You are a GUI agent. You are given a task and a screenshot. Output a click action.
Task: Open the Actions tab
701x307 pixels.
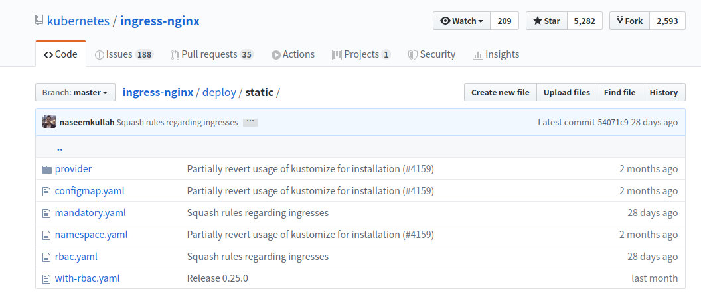click(293, 54)
